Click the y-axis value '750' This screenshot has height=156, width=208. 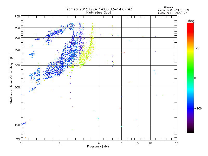pos(17,16)
